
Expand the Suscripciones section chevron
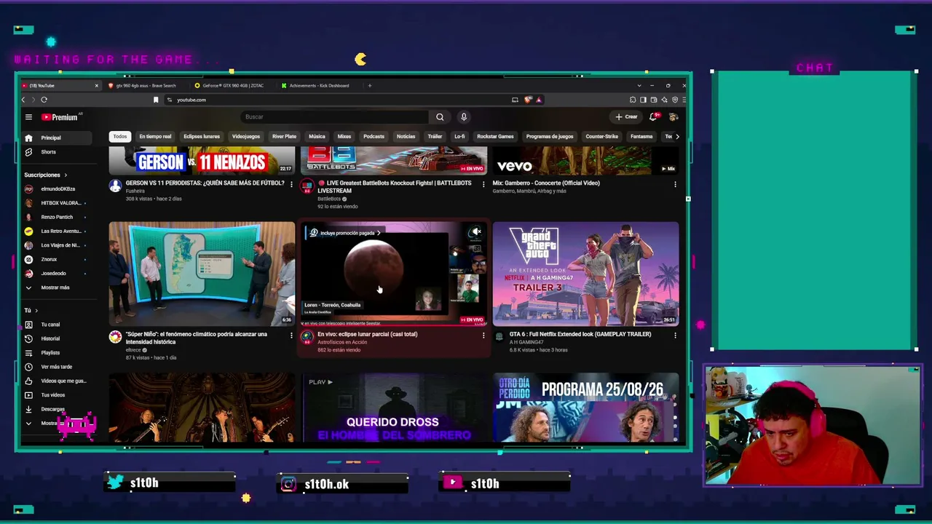click(x=65, y=175)
